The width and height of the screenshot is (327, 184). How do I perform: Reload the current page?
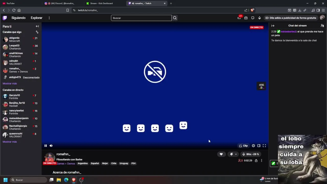pyautogui.click(x=14, y=10)
